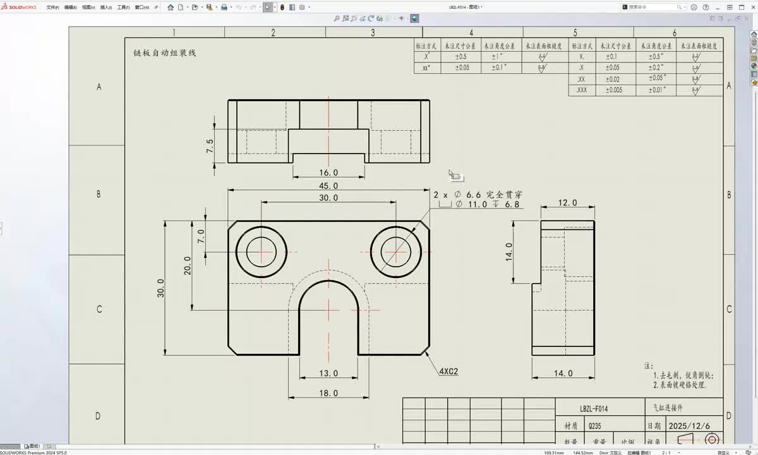Open Appearances tab in the task pane
This screenshot has height=455, width=758.
click(x=754, y=66)
